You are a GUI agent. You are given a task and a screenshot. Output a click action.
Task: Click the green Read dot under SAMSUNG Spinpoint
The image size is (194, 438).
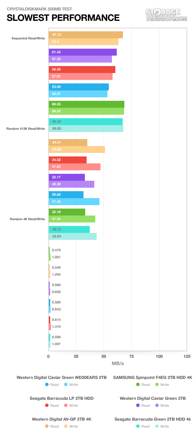pyautogui.click(x=138, y=384)
